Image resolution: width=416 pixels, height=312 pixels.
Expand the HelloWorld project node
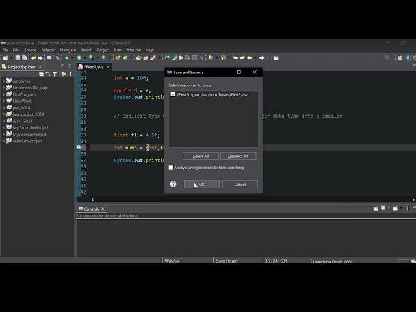click(4, 101)
